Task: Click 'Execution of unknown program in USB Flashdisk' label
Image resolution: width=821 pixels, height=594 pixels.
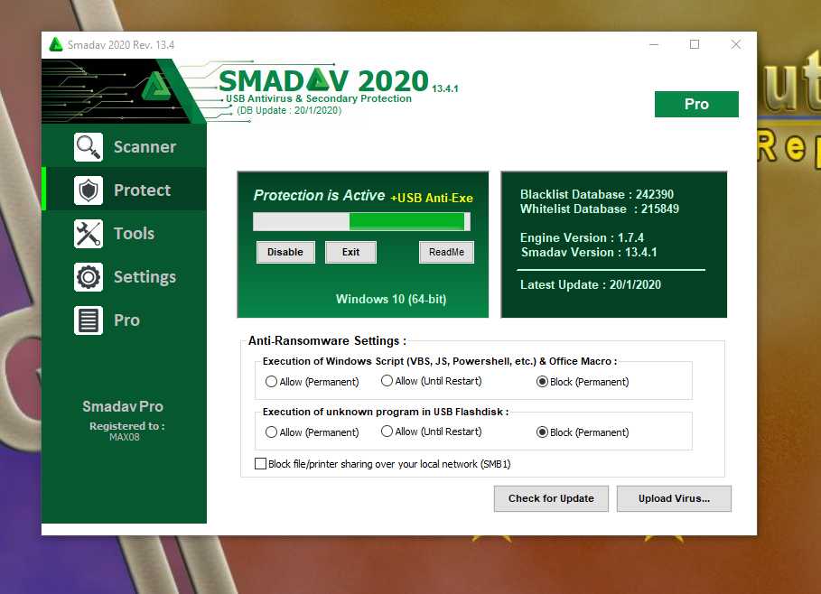Action: pyautogui.click(x=386, y=412)
